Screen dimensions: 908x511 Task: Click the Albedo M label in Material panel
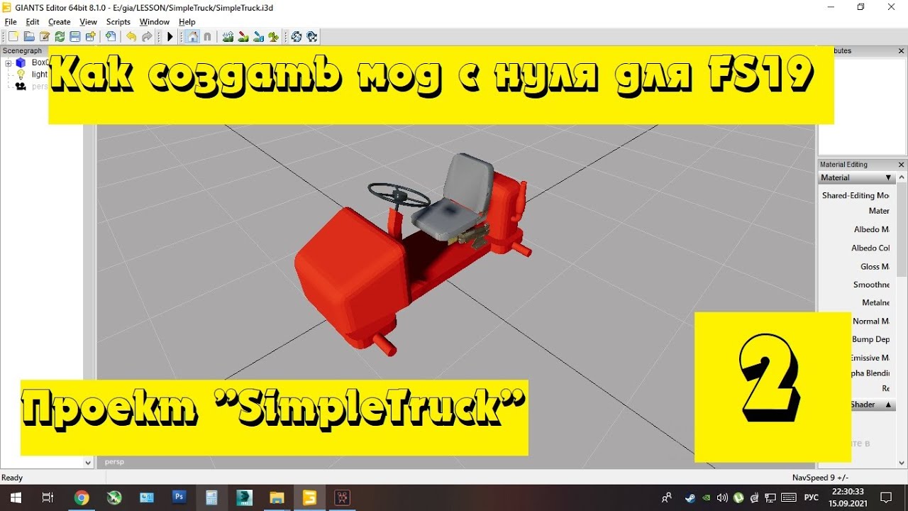pos(871,229)
